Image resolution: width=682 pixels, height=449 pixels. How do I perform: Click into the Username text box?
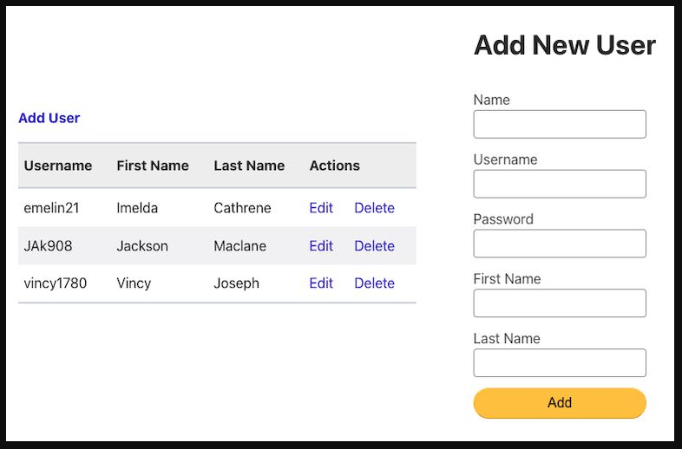tap(560, 184)
